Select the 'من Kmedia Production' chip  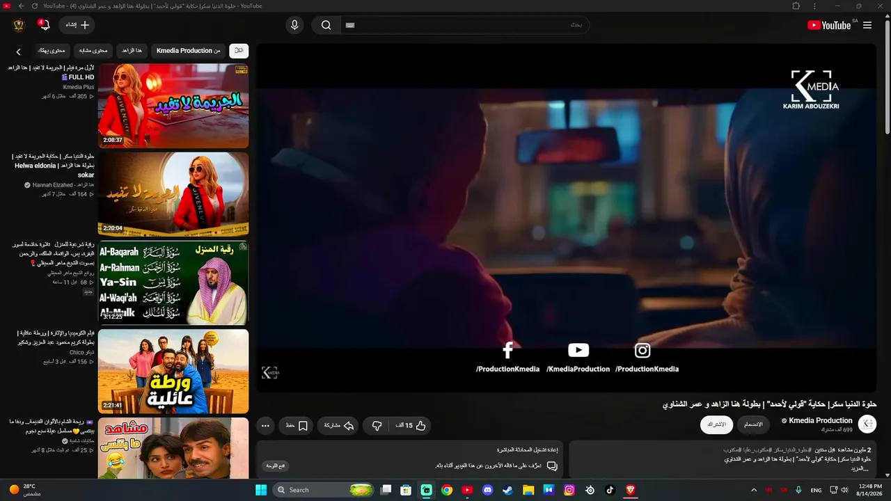click(x=188, y=51)
